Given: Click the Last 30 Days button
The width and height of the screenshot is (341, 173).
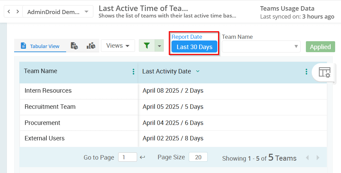Looking at the screenshot, I should (x=194, y=47).
